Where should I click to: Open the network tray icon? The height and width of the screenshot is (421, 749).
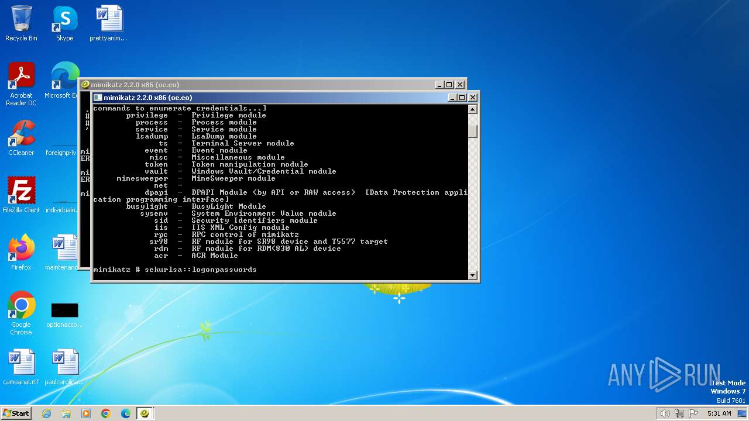[679, 413]
